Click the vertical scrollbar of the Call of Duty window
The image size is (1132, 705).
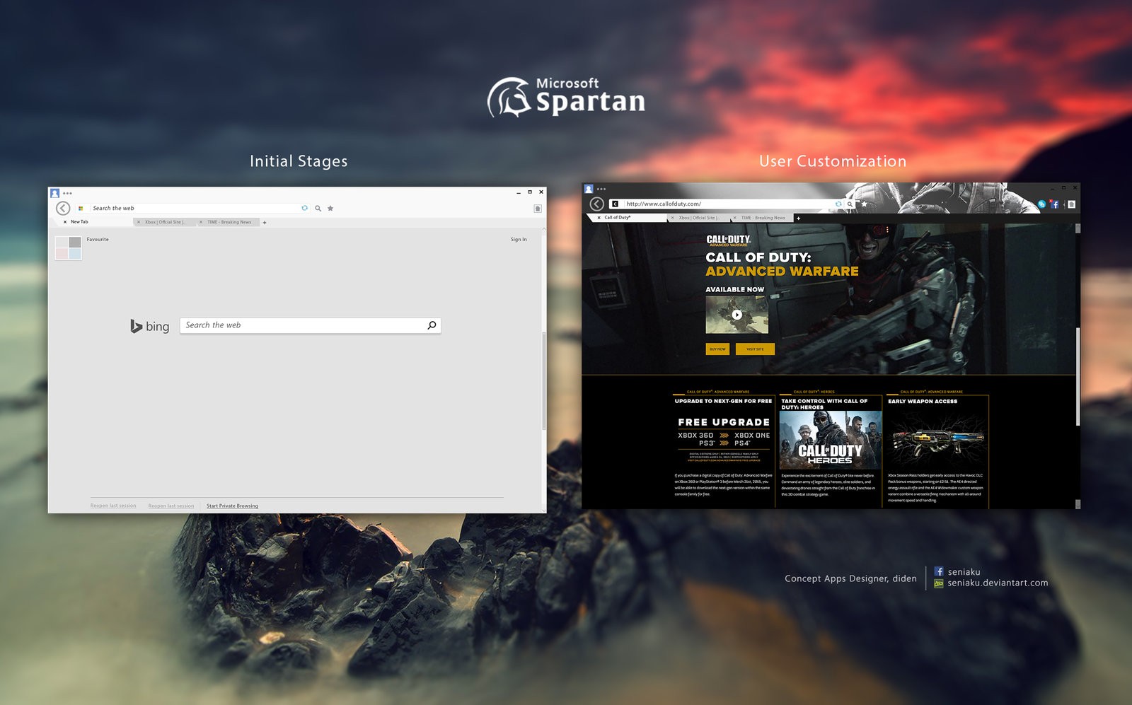point(1078,376)
